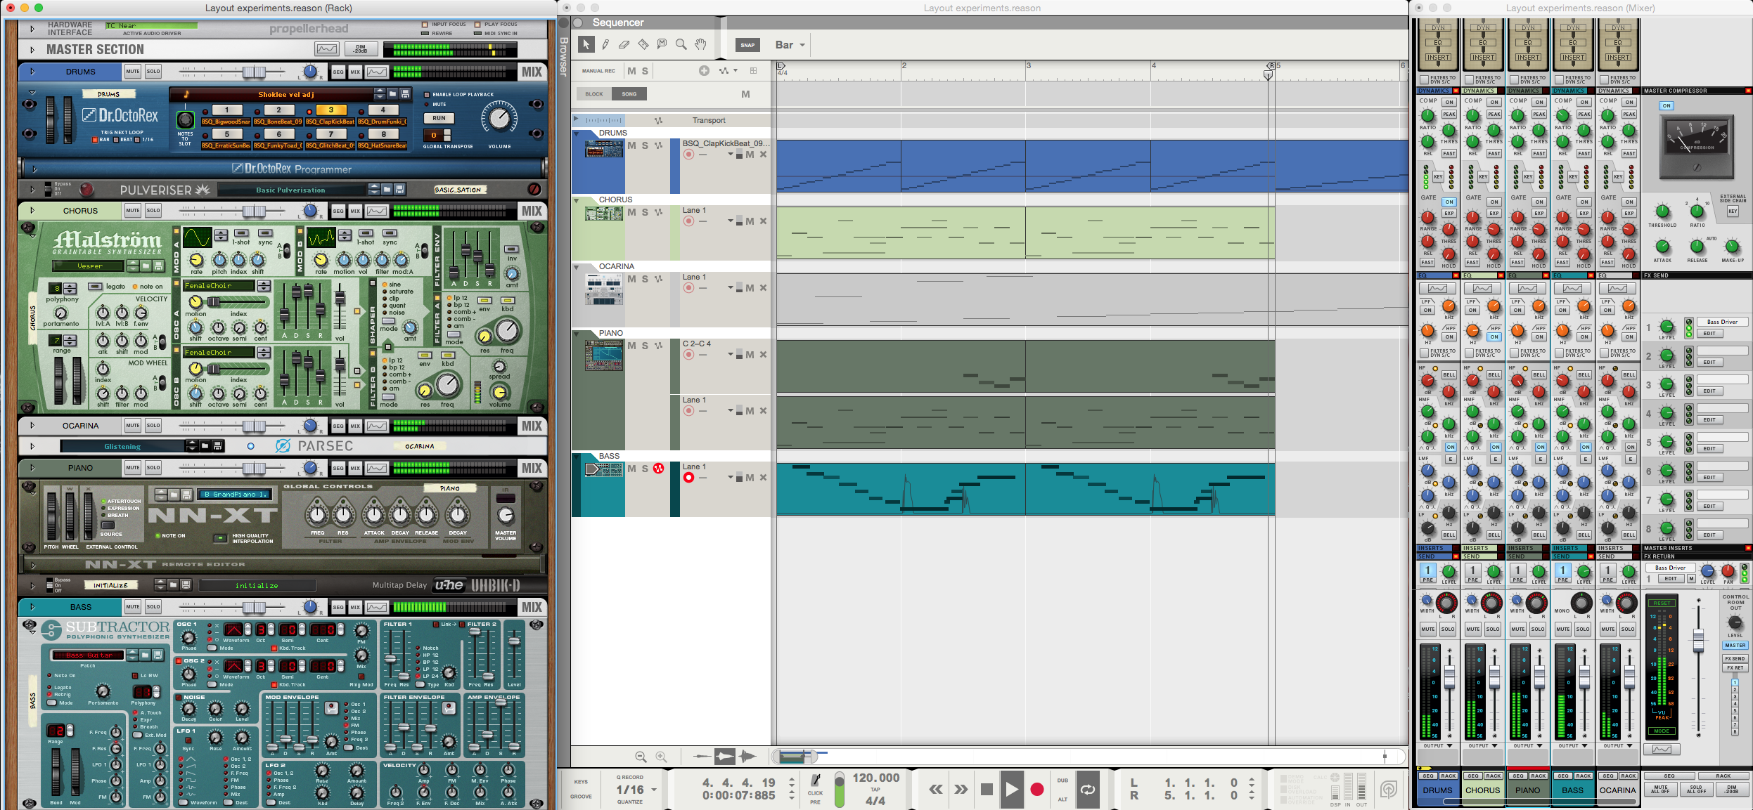Click the Stop transport button

coord(987,790)
